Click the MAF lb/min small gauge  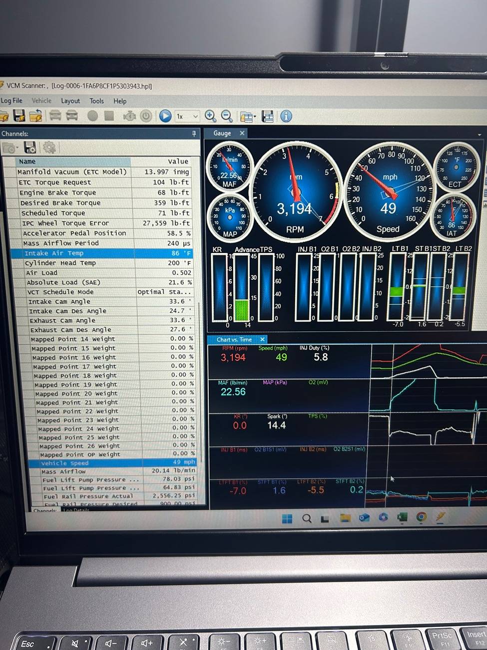[x=229, y=167]
